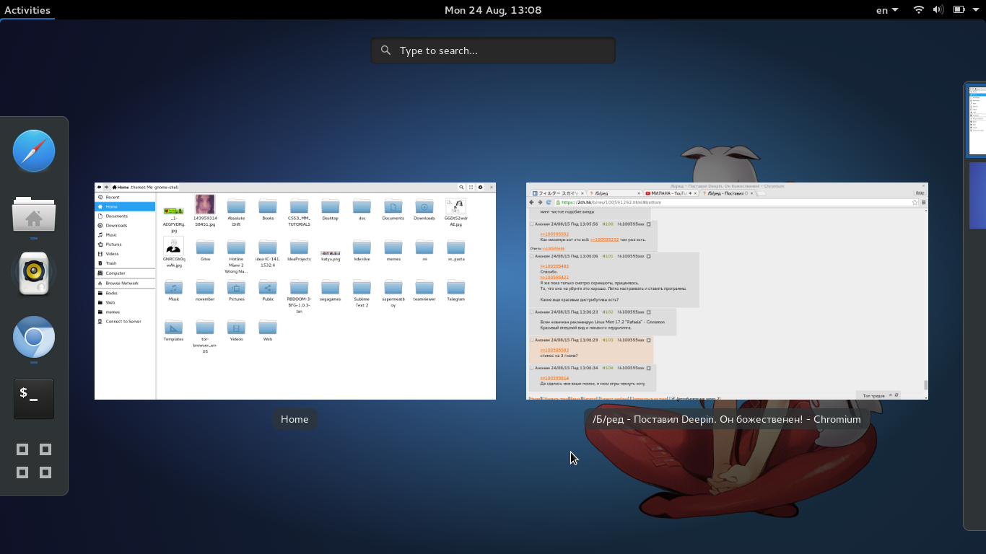Image resolution: width=986 pixels, height=554 pixels.
Task: Follow link >>100595583 in post #103
Action: tap(554, 350)
